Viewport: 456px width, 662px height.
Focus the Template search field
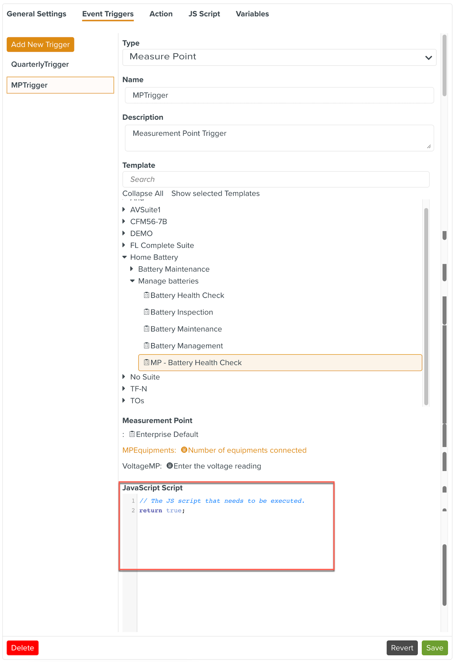276,179
